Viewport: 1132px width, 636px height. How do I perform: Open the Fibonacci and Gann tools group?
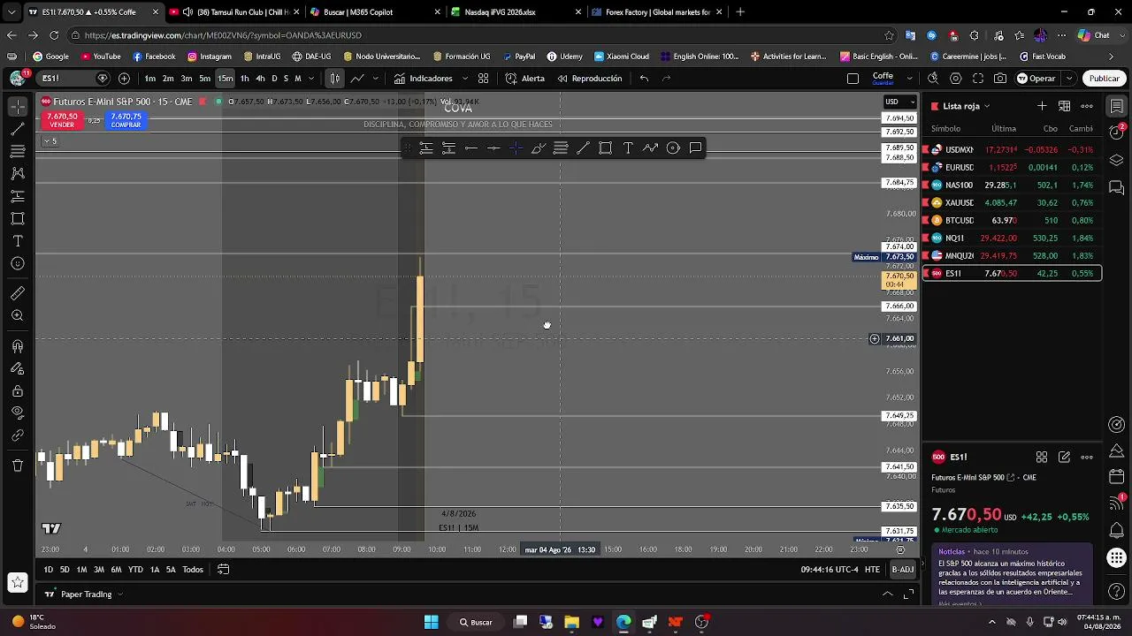[18, 151]
